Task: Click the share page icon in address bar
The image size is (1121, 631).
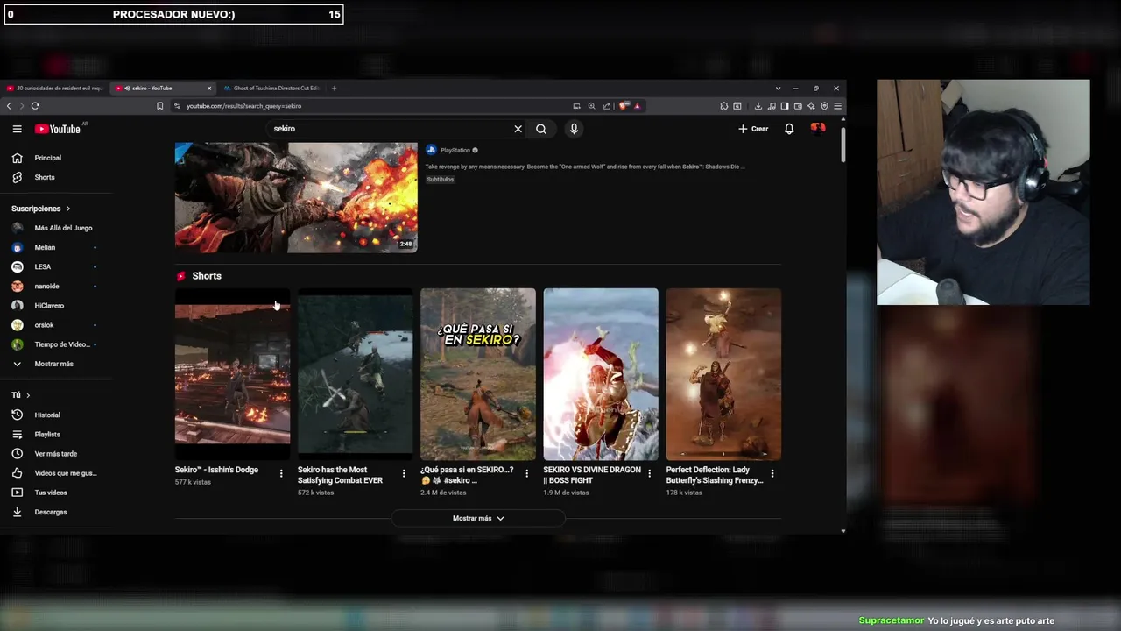Action: [x=605, y=106]
